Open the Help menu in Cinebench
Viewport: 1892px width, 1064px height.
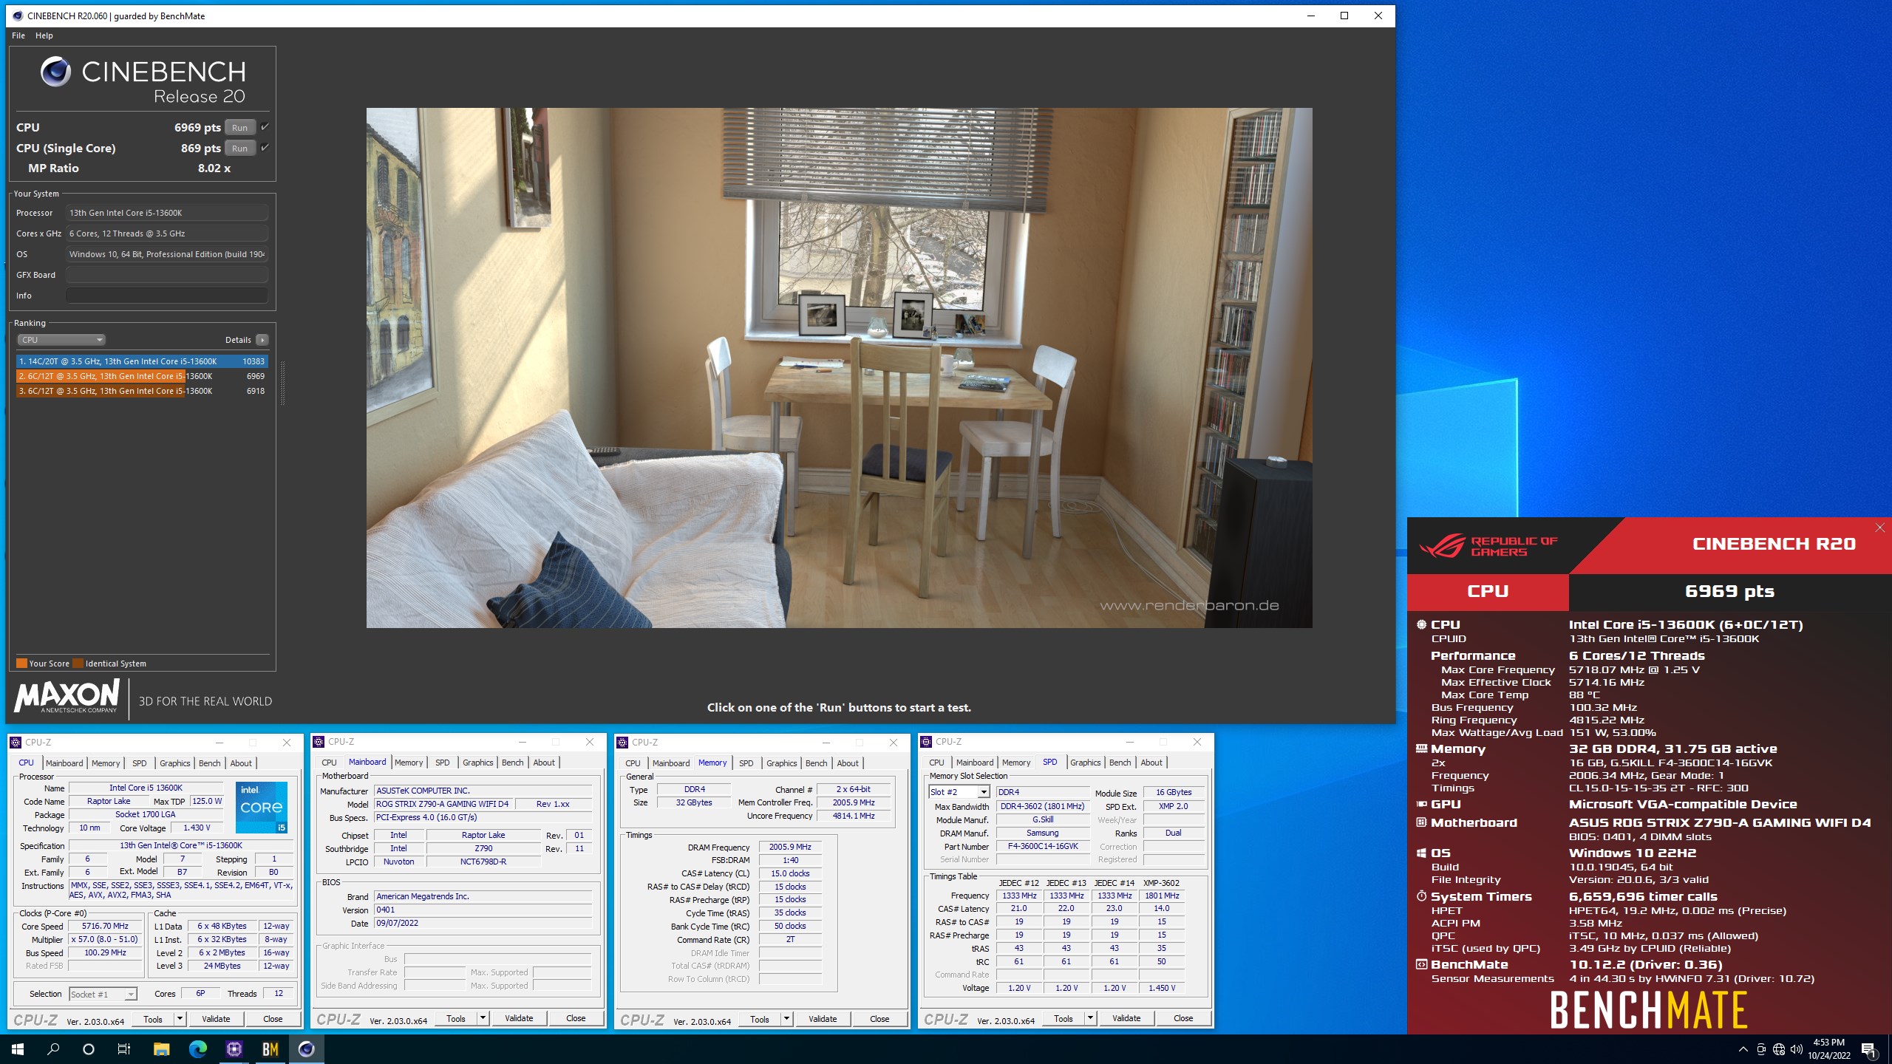(x=44, y=35)
